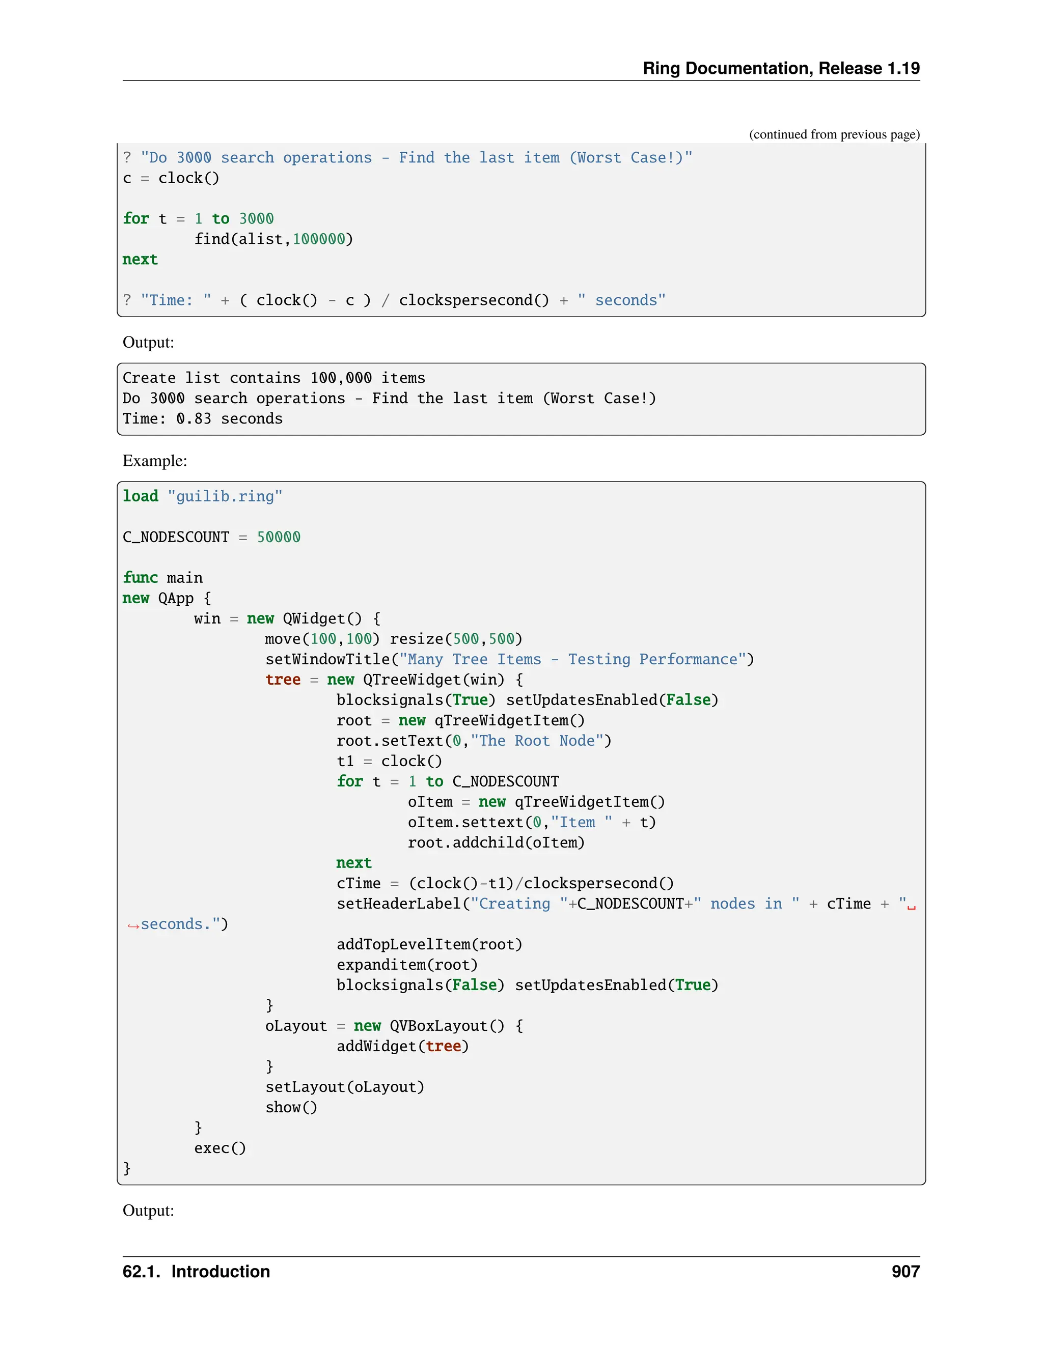Viewport: 1043px width, 1349px height.
Task: Click the line 'func main'
Action: (162, 578)
